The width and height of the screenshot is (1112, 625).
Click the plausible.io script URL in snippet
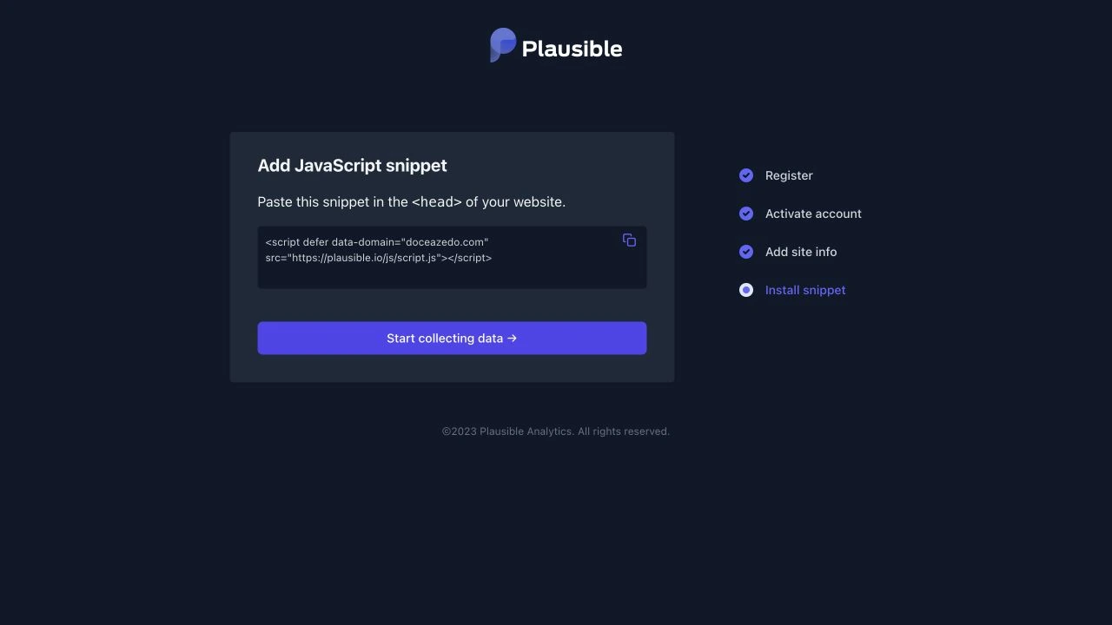pyautogui.click(x=365, y=258)
